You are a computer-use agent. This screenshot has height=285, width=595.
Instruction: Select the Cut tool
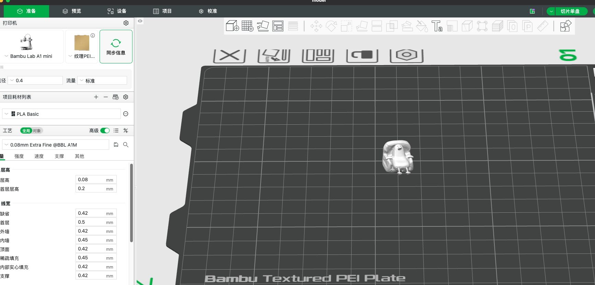377,26
